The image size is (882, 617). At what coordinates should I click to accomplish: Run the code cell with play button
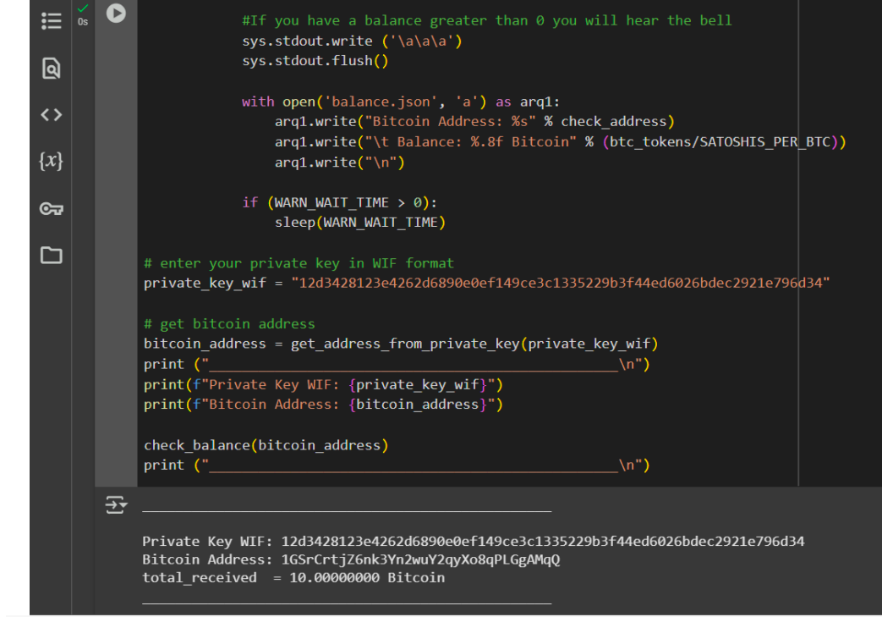pyautogui.click(x=116, y=13)
